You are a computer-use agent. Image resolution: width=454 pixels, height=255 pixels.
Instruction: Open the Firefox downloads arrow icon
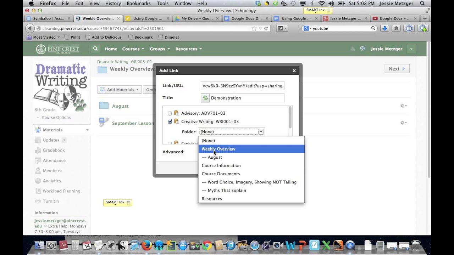[x=384, y=28]
